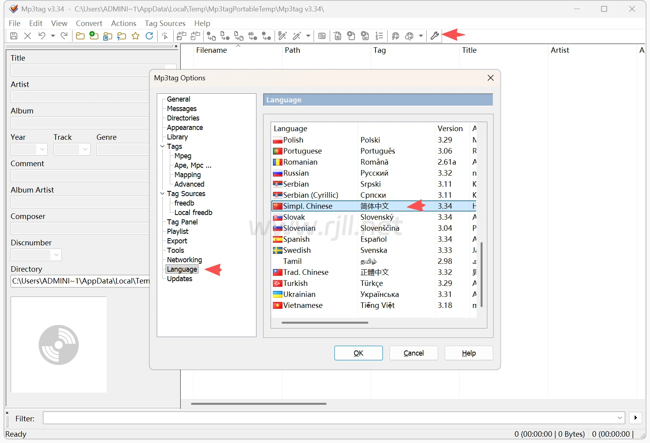Click the Change directory folder icon
Screen dimensions: 650x443
coord(80,36)
